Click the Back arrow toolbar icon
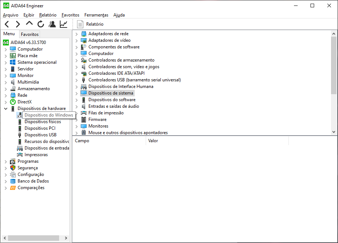The image size is (338, 243). [x=7, y=24]
